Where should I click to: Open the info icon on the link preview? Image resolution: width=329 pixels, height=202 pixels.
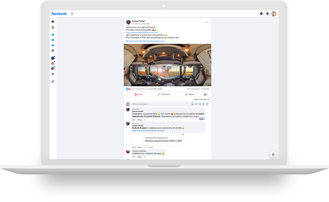(x=183, y=134)
